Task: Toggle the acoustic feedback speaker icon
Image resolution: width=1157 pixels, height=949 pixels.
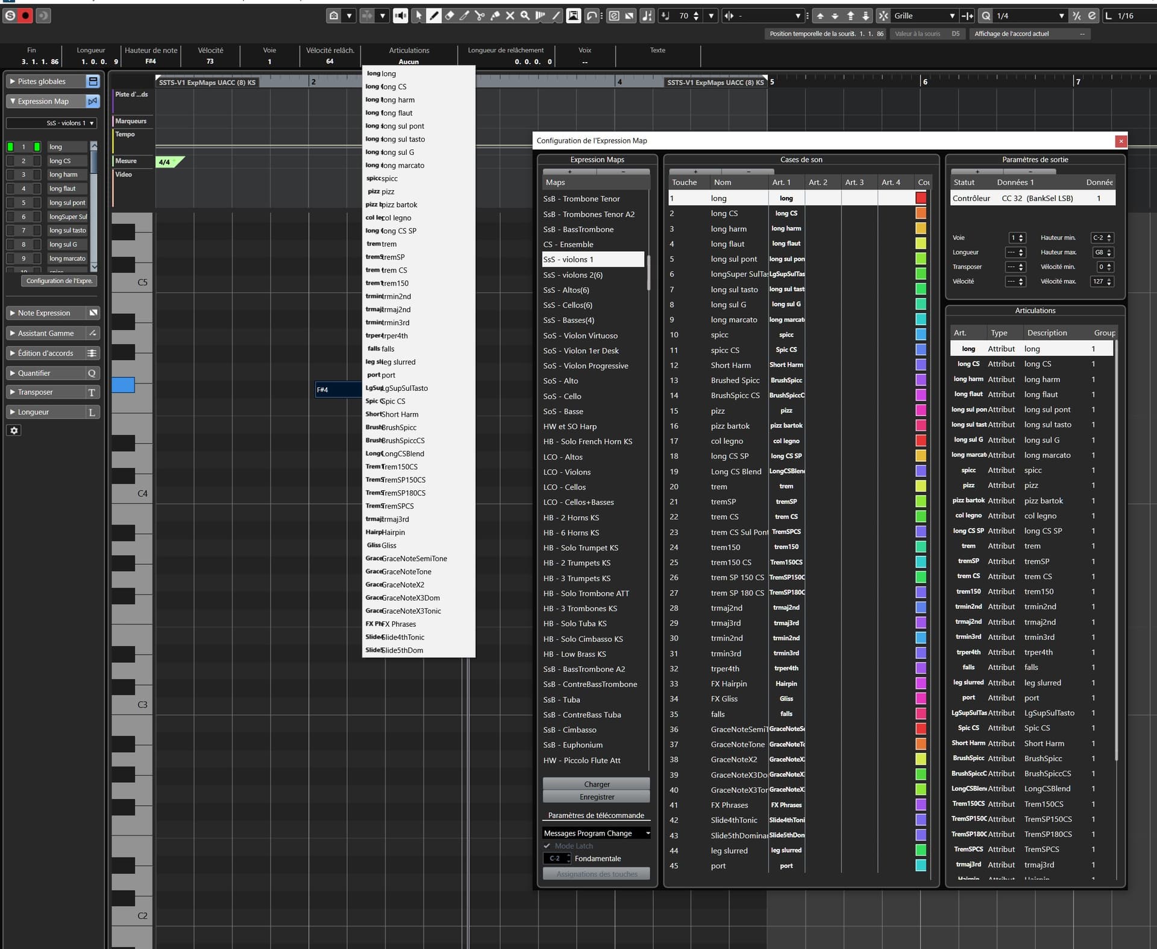Action: point(400,16)
